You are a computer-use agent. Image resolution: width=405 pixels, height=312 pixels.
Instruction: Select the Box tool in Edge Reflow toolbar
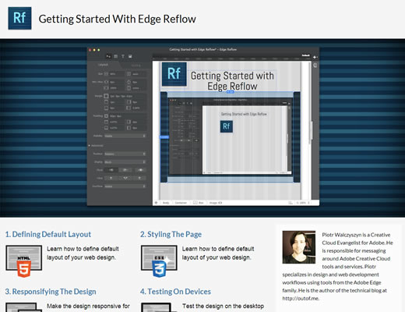coord(116,56)
